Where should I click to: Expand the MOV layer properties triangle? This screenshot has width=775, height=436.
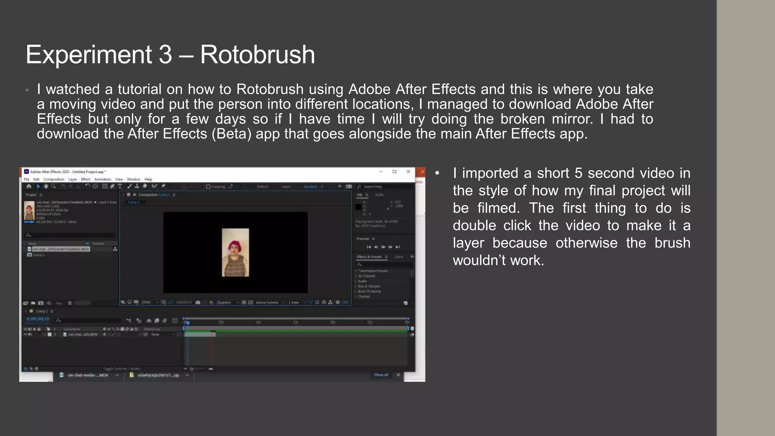pyautogui.click(x=45, y=335)
